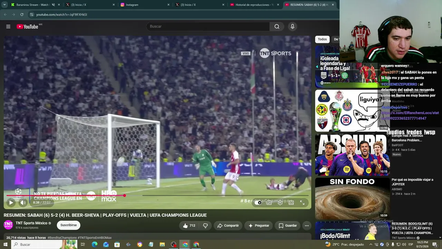Viewport: 442px width, 249px height.
Task: Subscribe to TNT Sports México
Action: point(68,225)
